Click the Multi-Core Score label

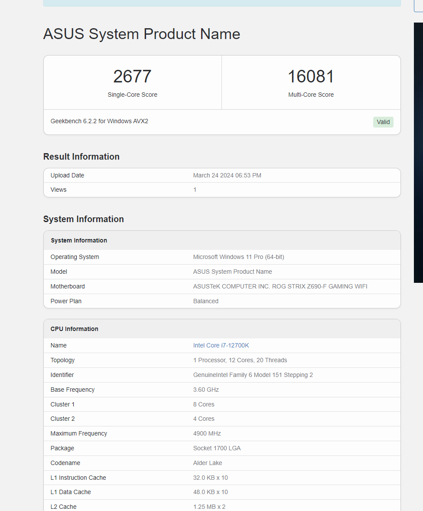coord(311,95)
